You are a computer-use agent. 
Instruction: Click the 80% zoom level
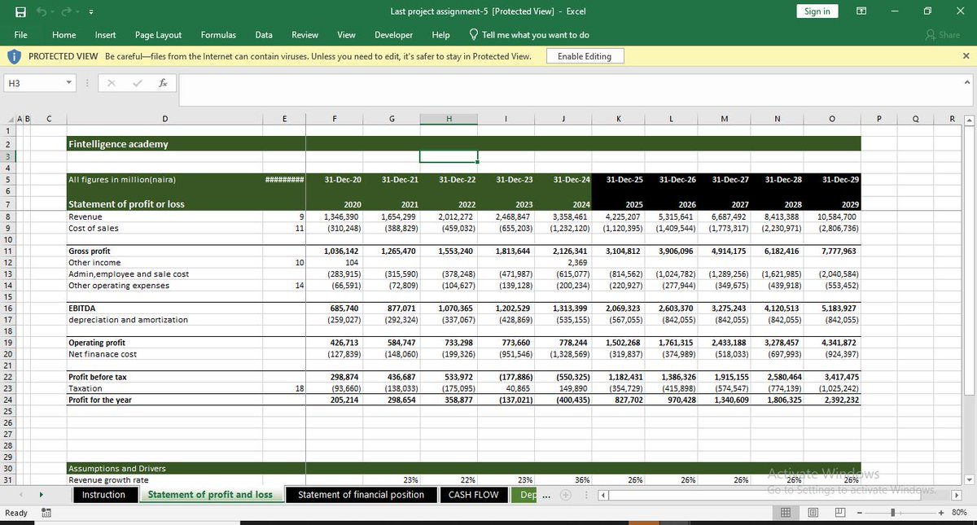(959, 513)
